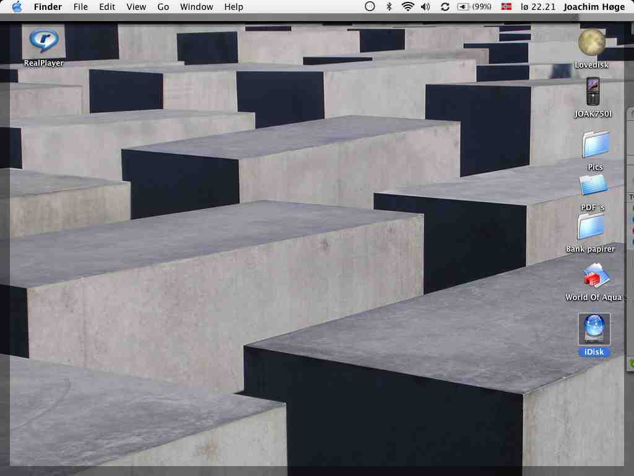Click the clock showing lø 22.21

tap(538, 7)
